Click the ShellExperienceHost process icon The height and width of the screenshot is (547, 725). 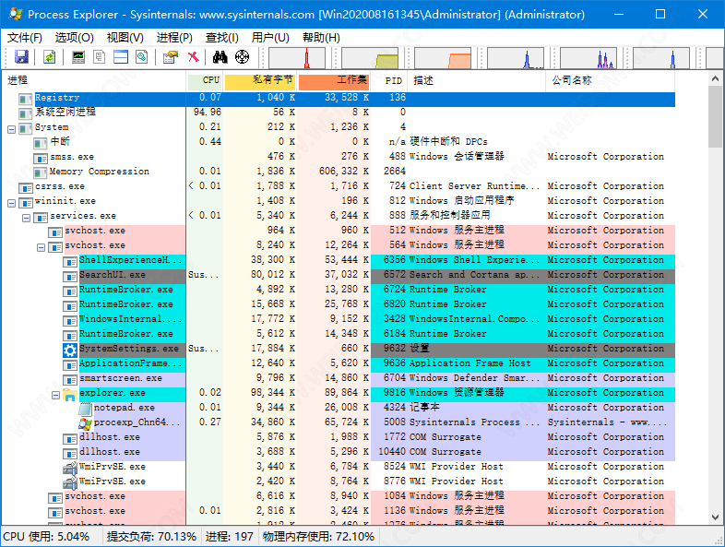(70, 262)
